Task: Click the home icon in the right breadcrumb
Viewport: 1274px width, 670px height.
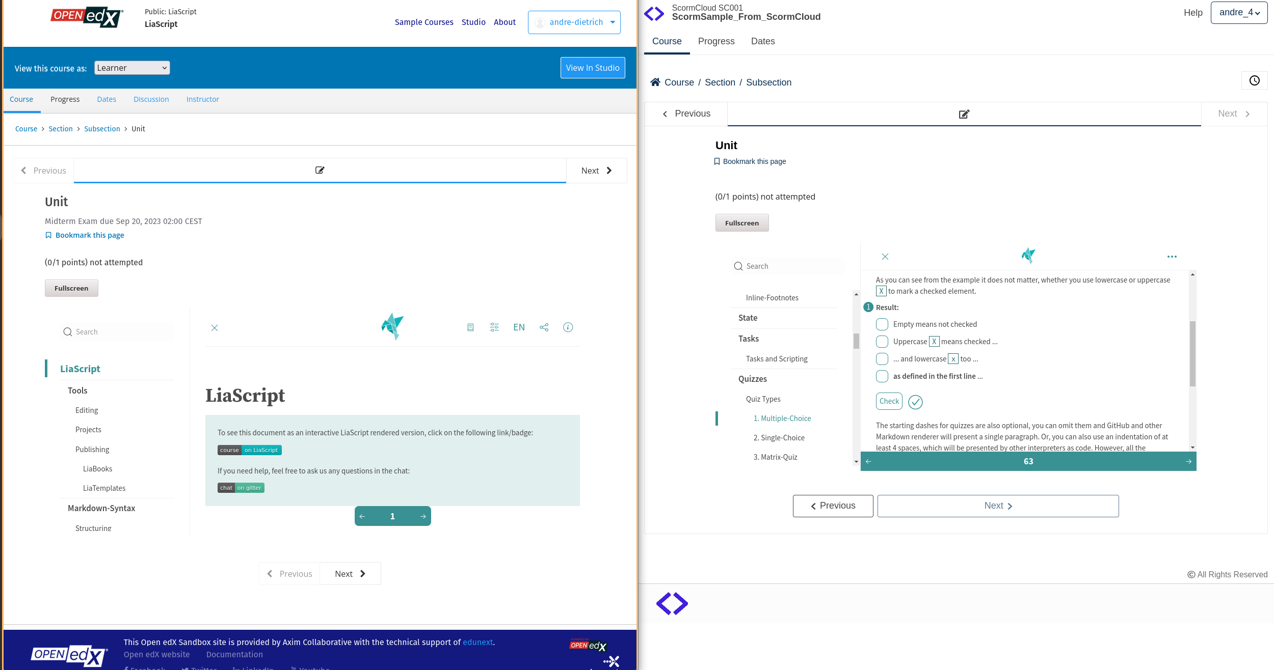Action: pos(655,81)
